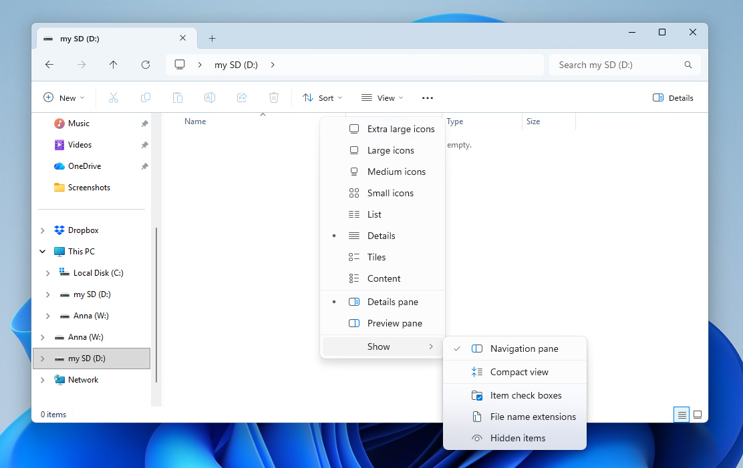Image resolution: width=743 pixels, height=468 pixels.
Task: Click the breadcrumb chevron after my SD (D:)
Action: [273, 65]
